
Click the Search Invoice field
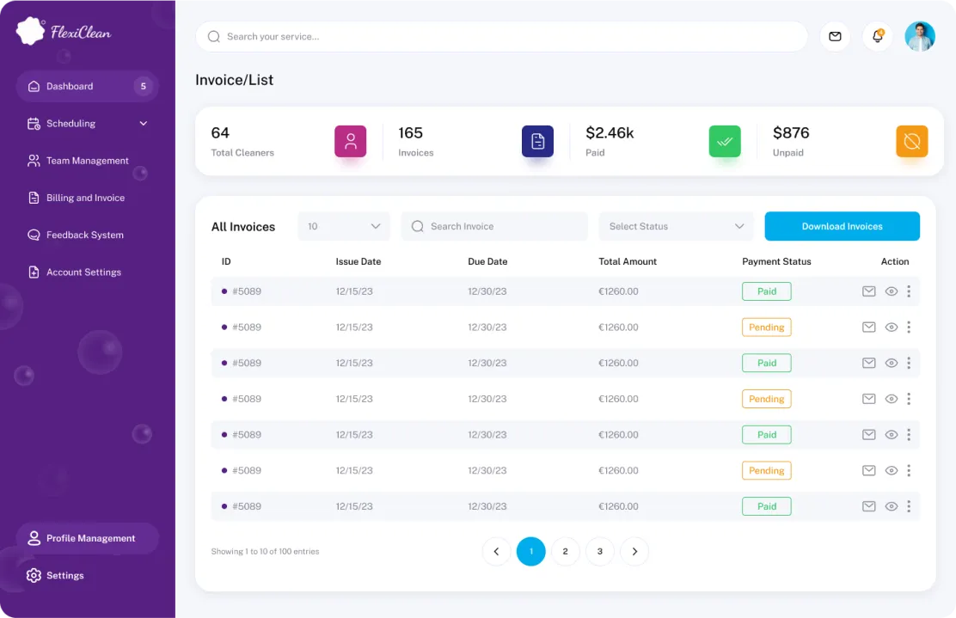click(x=494, y=225)
